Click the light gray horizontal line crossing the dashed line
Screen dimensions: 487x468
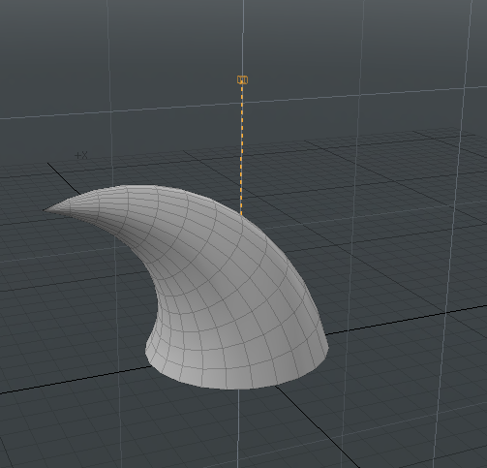coord(243,103)
